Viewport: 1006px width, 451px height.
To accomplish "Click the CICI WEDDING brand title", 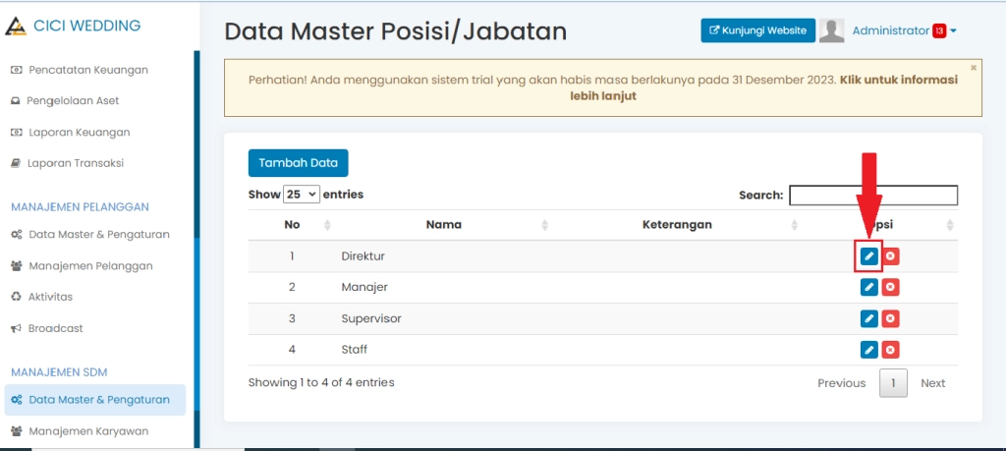I will click(x=86, y=26).
